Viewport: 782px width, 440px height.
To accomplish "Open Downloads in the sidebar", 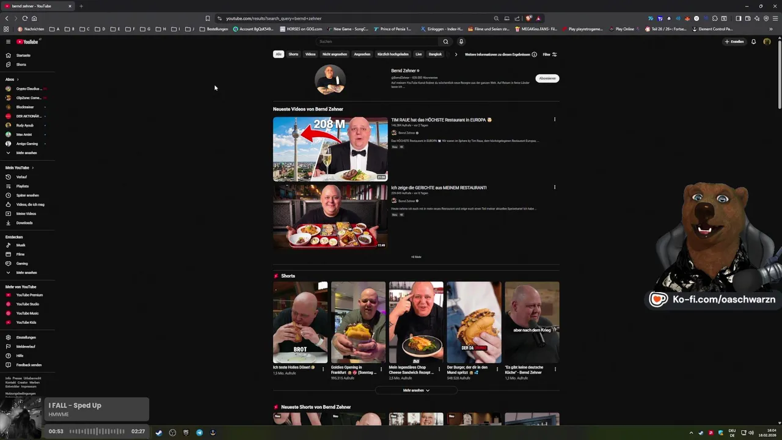I will [24, 222].
